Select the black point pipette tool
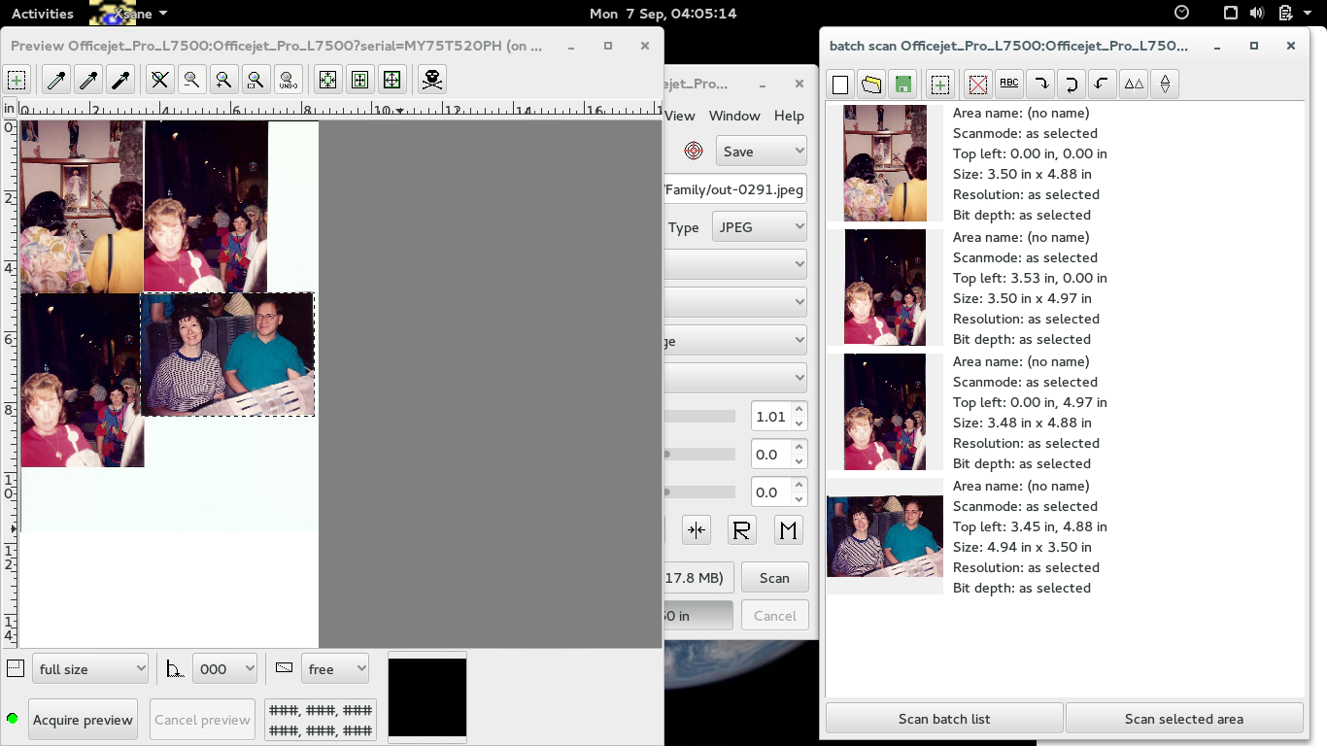 point(120,80)
